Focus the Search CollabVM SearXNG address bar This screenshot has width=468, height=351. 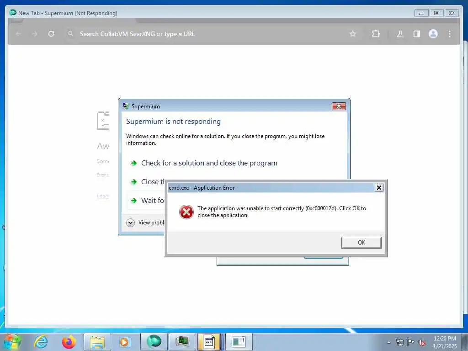tap(206, 34)
